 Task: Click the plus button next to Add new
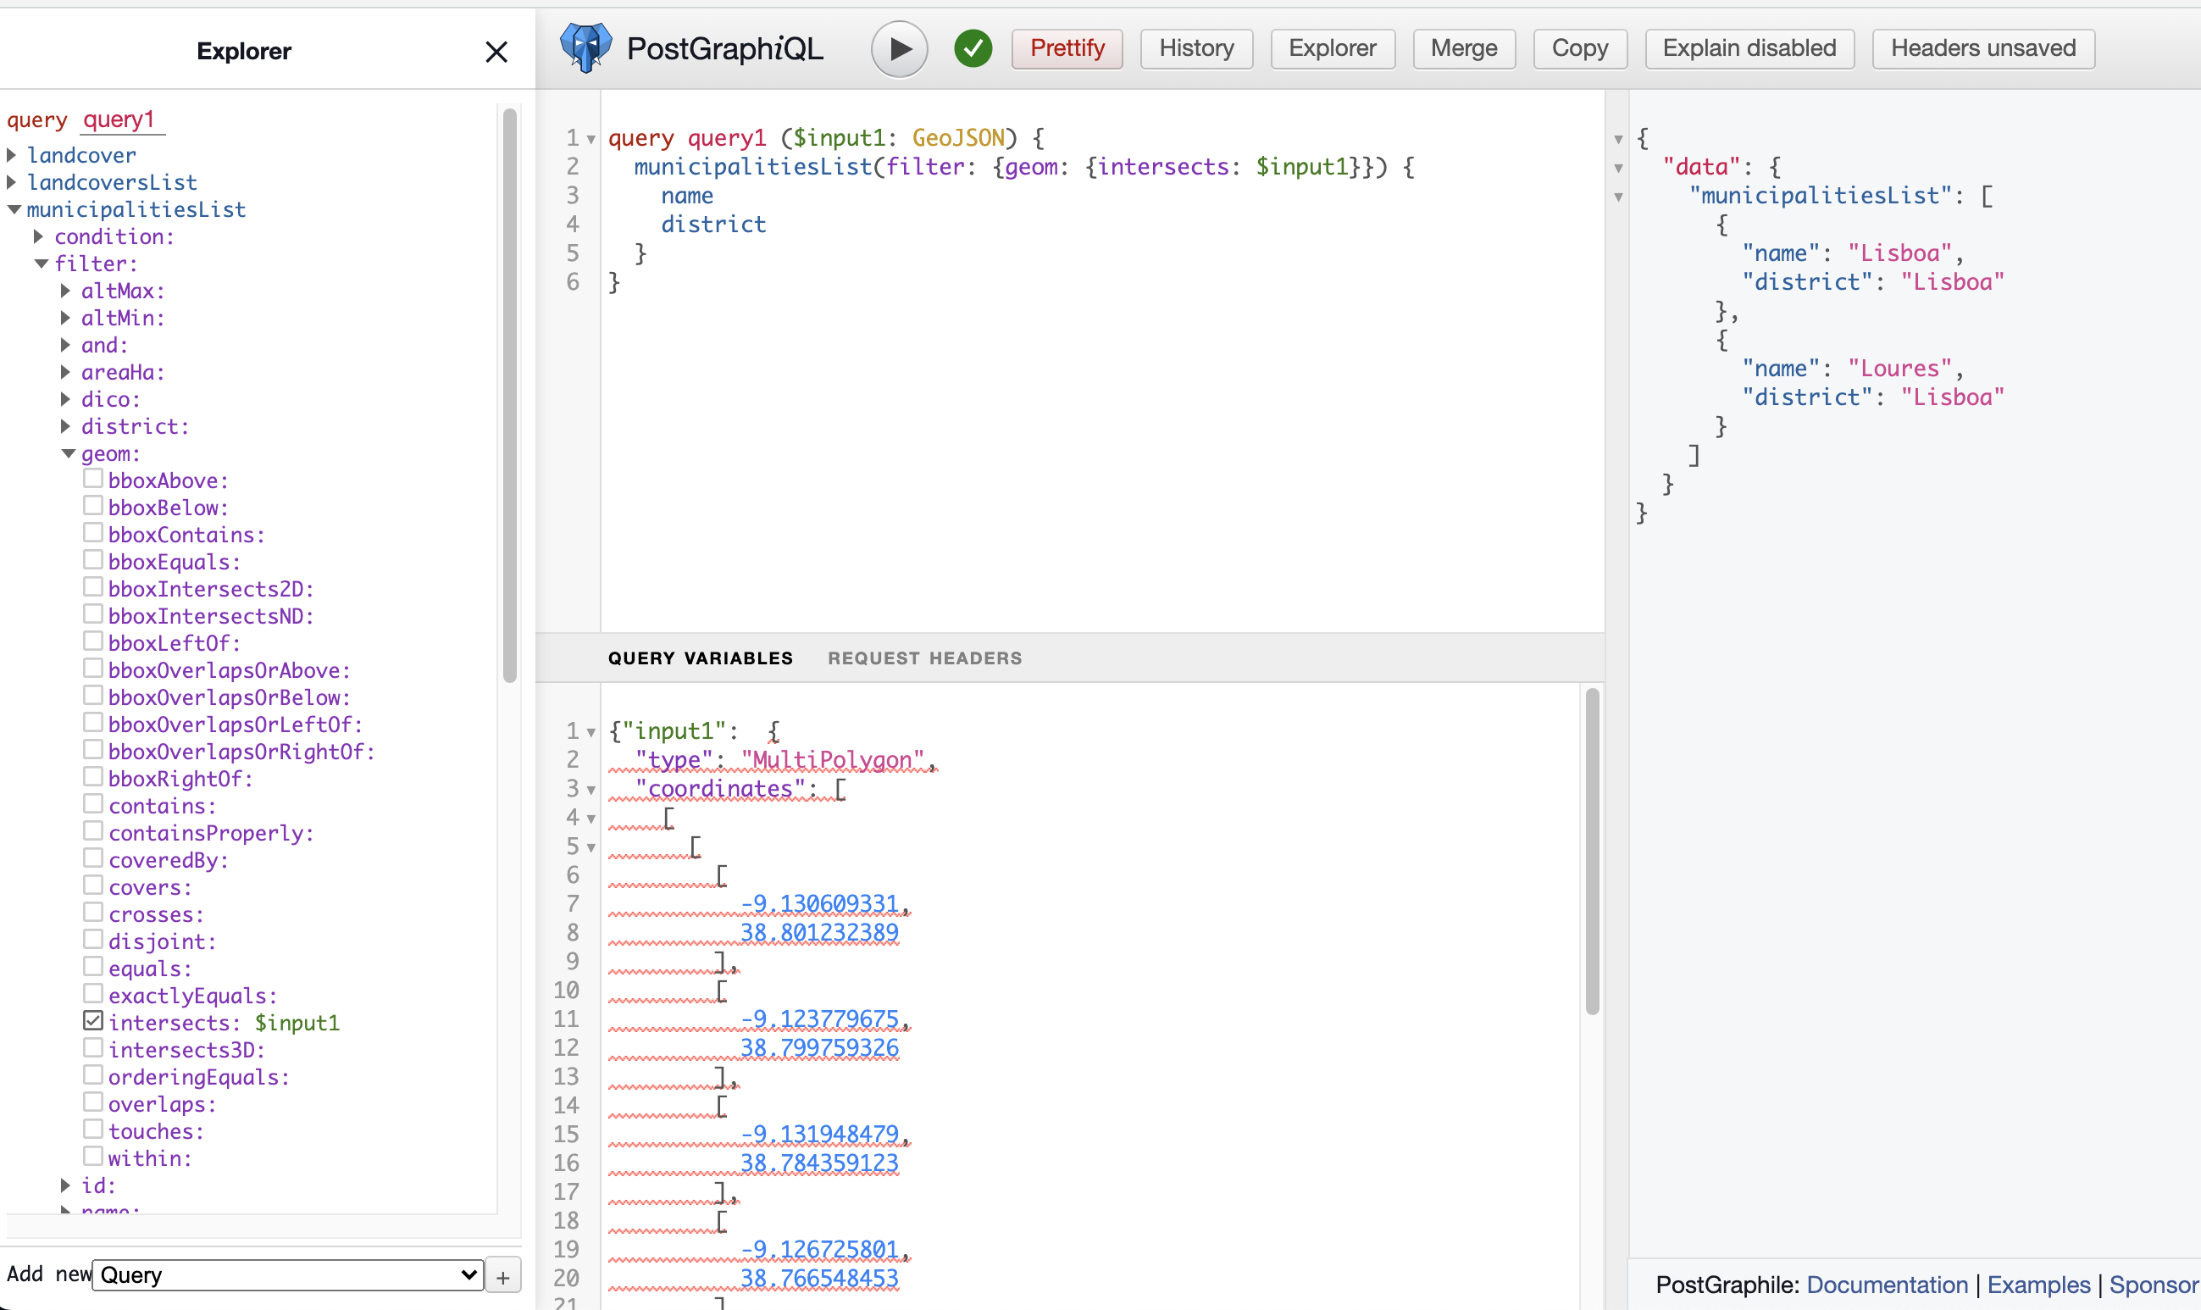[503, 1276]
